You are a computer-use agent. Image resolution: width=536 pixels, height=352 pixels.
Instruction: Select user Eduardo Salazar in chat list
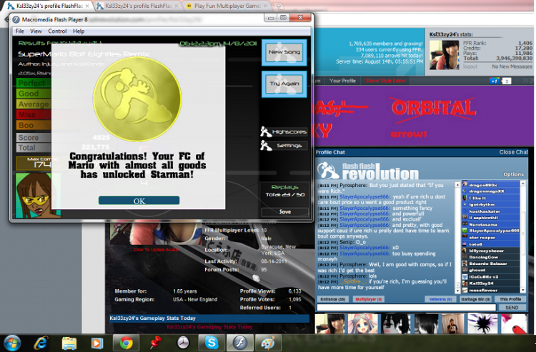coord(490,263)
